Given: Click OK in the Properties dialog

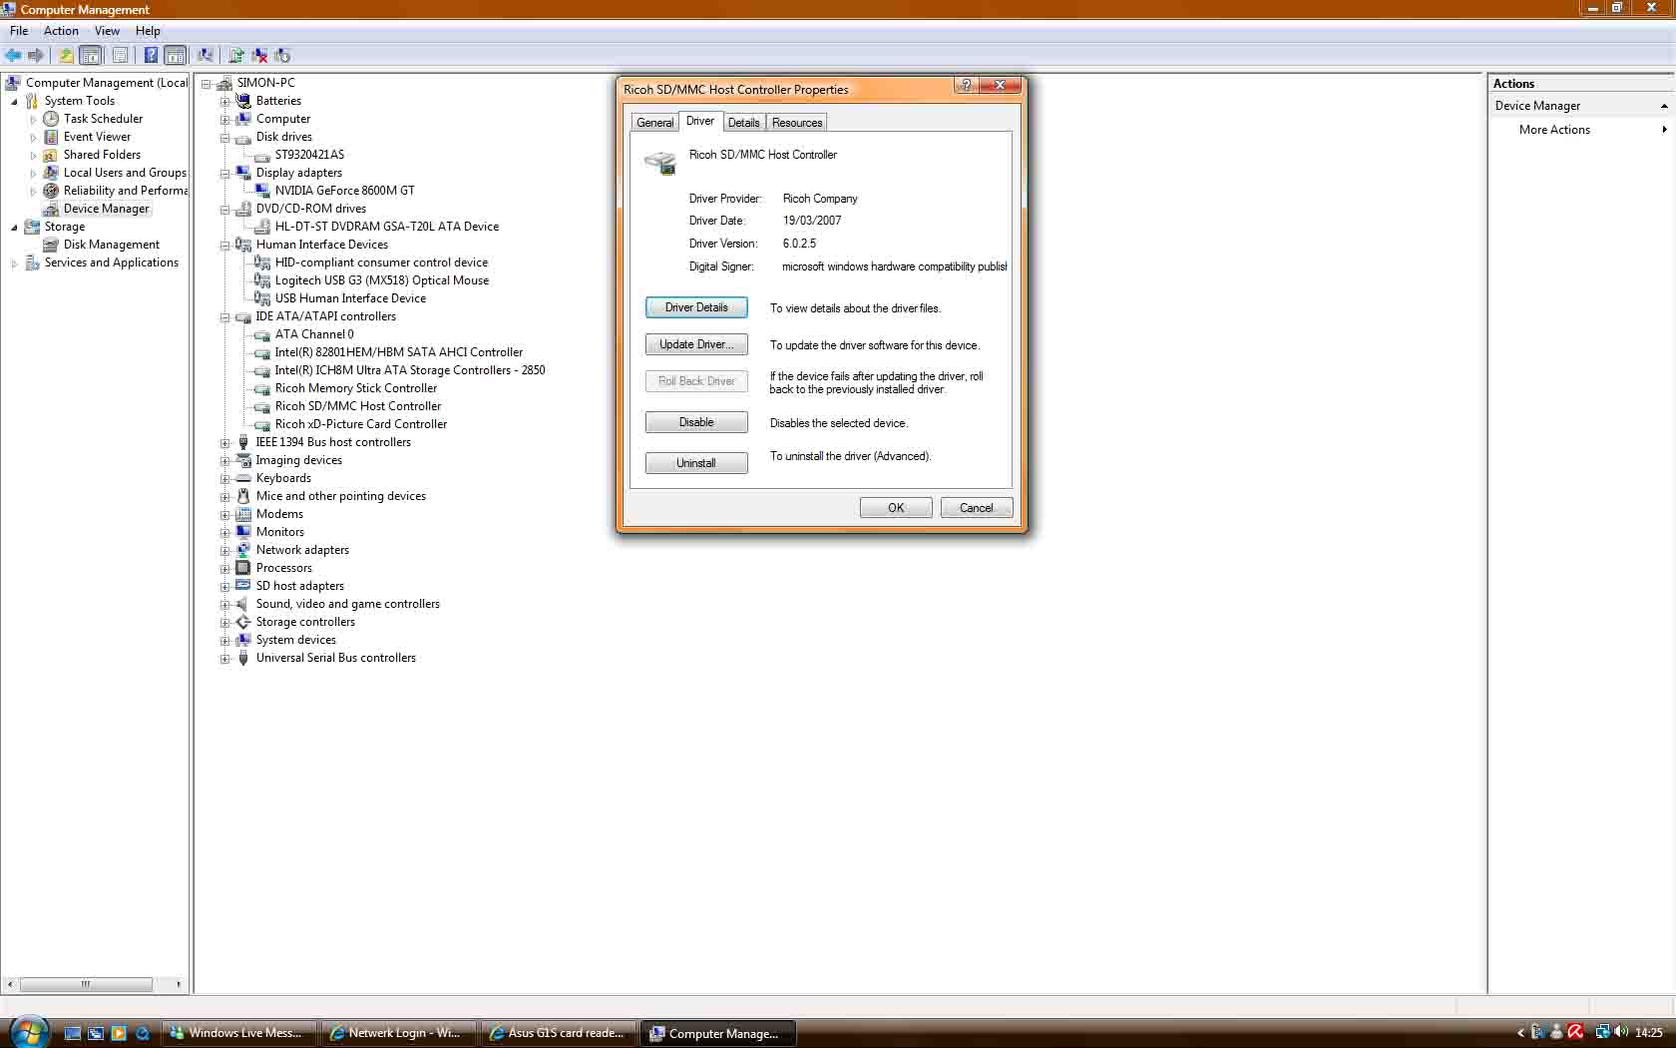Looking at the screenshot, I should [896, 508].
